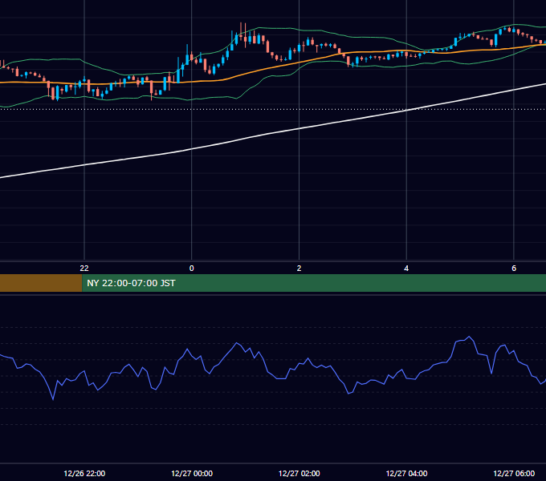Click the 4 hour label on time axis

[406, 269]
